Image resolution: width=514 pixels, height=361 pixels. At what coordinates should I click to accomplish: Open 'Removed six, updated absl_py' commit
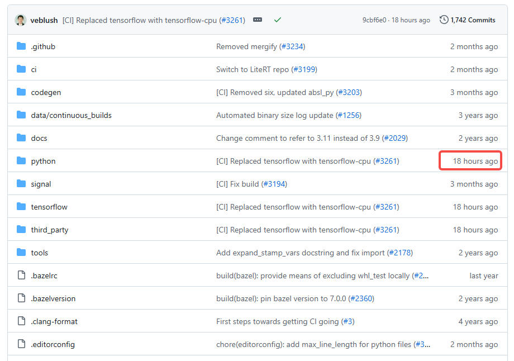click(275, 92)
